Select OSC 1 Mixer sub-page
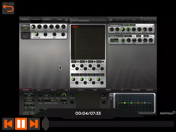Viewport: 176px width, 132px height. (26, 37)
